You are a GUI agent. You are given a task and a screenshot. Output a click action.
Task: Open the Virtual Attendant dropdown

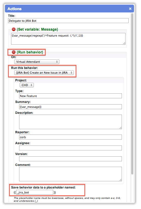coord(37,62)
